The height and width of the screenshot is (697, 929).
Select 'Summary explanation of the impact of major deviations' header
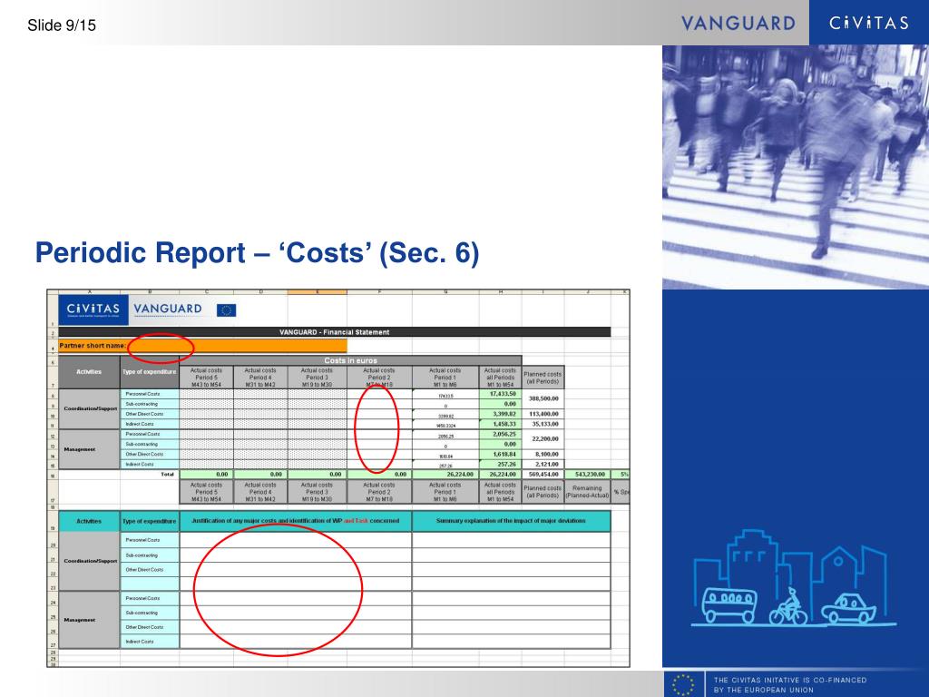point(511,521)
